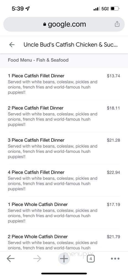Image resolution: width=128 pixels, height=277 pixels.
Task: Tap the google.com address bar
Action: 64,24
